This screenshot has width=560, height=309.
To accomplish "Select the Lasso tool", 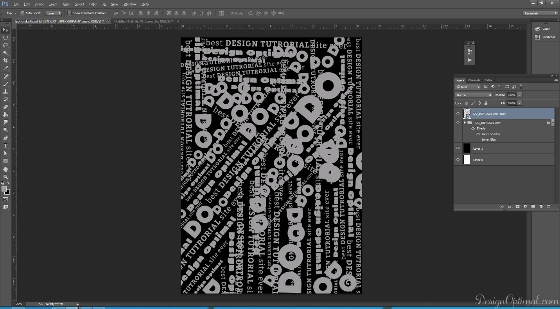I will pyautogui.click(x=5, y=45).
